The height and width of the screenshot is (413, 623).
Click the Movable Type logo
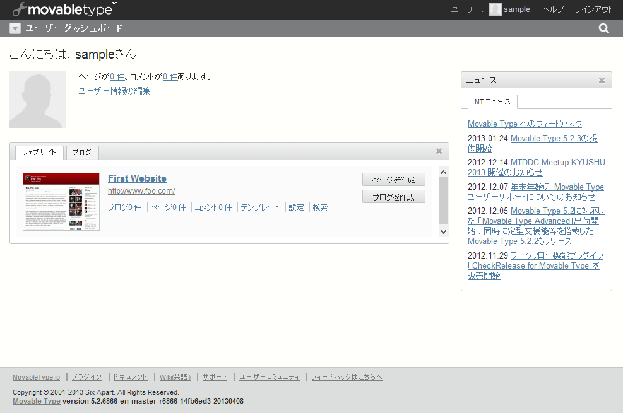coord(65,9)
